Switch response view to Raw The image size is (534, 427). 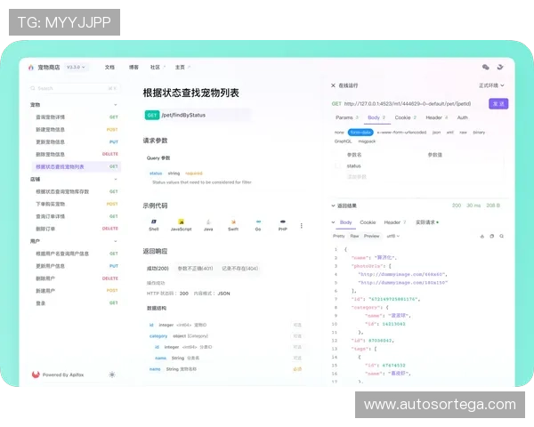(354, 236)
